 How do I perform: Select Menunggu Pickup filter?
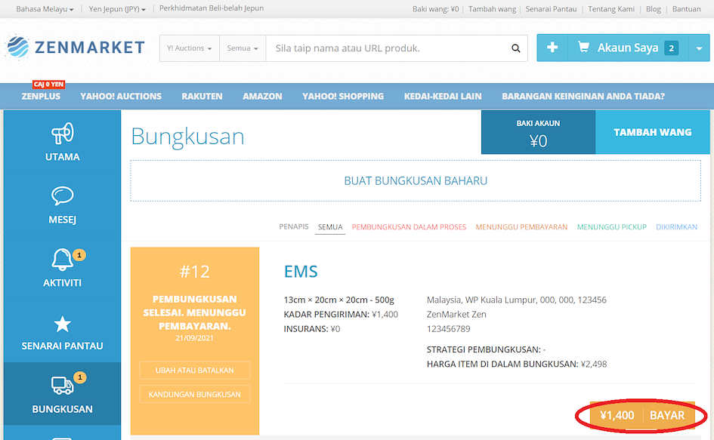tap(611, 227)
